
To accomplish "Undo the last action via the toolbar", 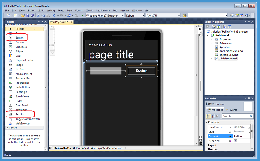I will coord(54,15).
